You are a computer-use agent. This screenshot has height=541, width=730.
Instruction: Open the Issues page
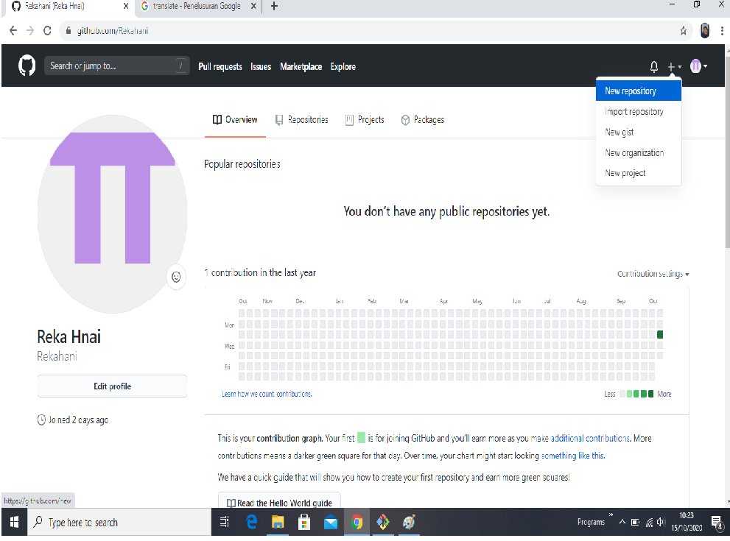pyautogui.click(x=261, y=66)
